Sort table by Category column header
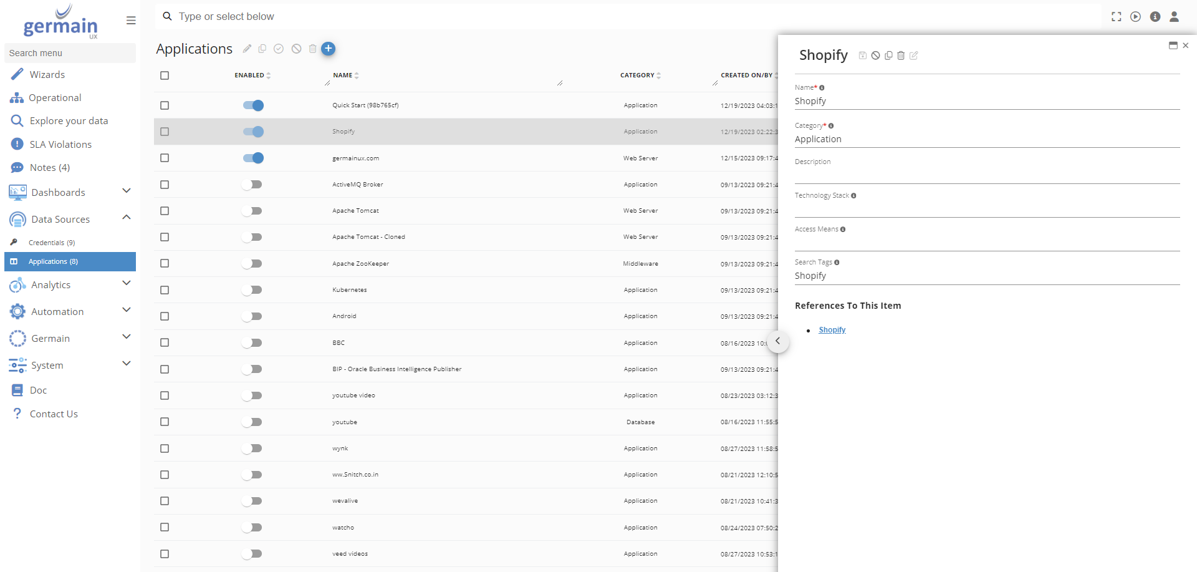1197x572 pixels. 637,75
